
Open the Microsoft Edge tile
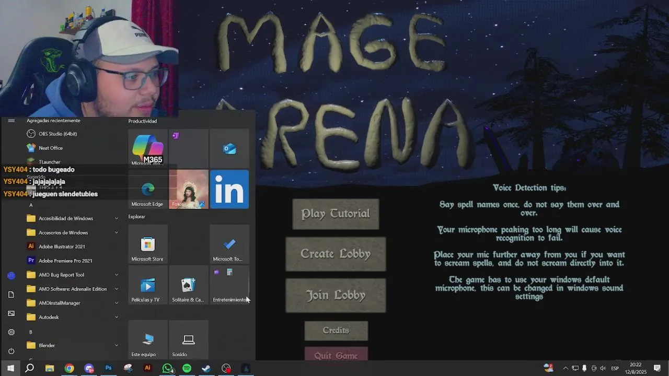click(148, 190)
